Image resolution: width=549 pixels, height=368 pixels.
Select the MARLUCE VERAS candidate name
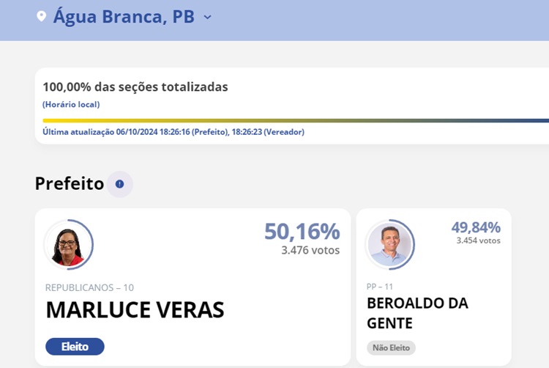(x=135, y=310)
